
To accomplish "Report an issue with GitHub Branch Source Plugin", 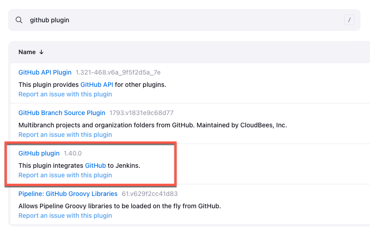I will click(65, 135).
